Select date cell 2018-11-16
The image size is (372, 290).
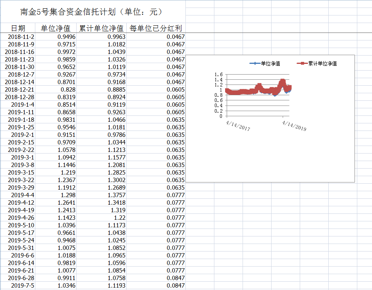pos(18,52)
